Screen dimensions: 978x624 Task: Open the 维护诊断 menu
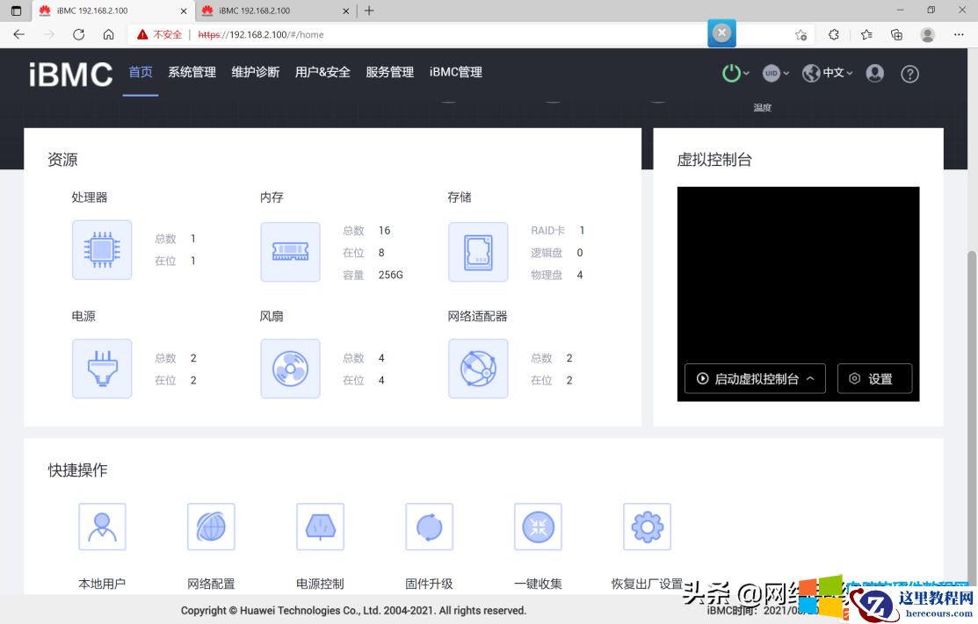(255, 72)
